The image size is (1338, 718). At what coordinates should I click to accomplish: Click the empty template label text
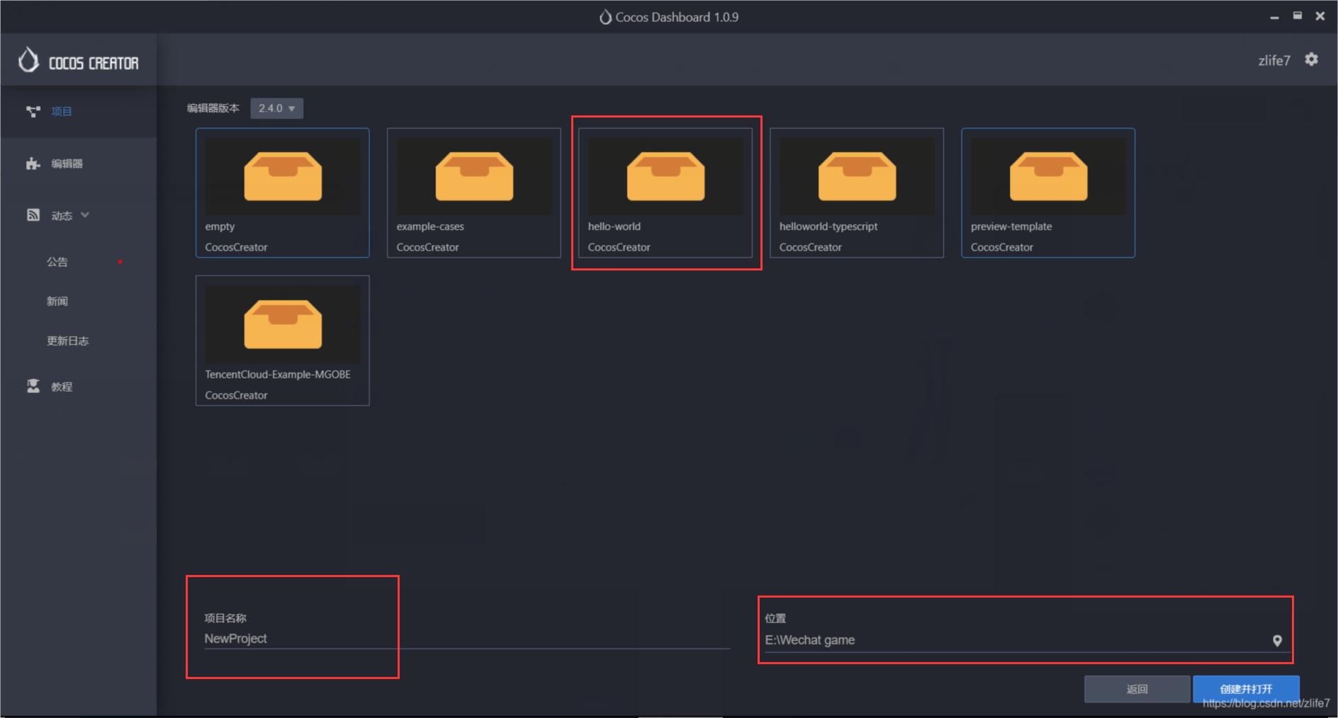click(x=220, y=227)
